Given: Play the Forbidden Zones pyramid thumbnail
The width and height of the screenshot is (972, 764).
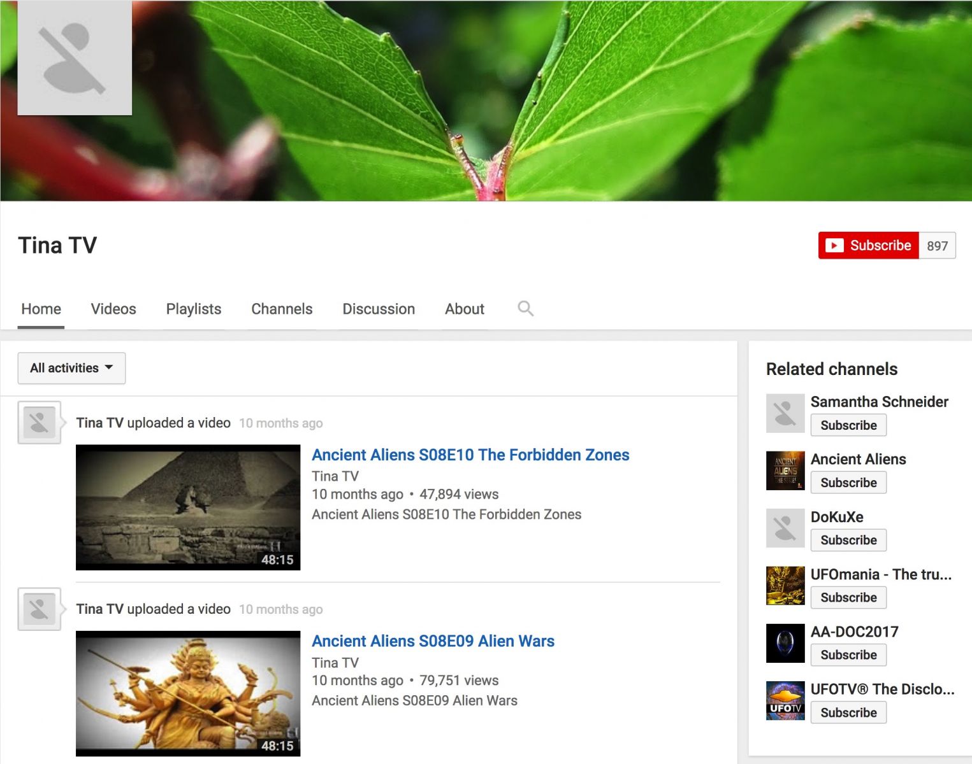Looking at the screenshot, I should (188, 507).
